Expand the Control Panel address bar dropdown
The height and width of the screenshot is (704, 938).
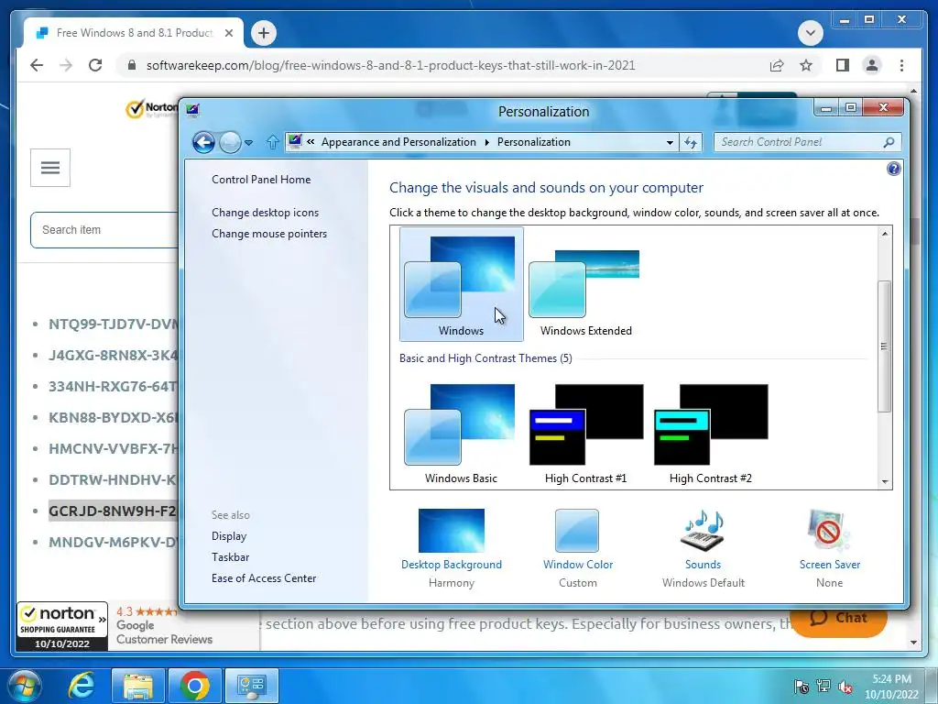[670, 142]
